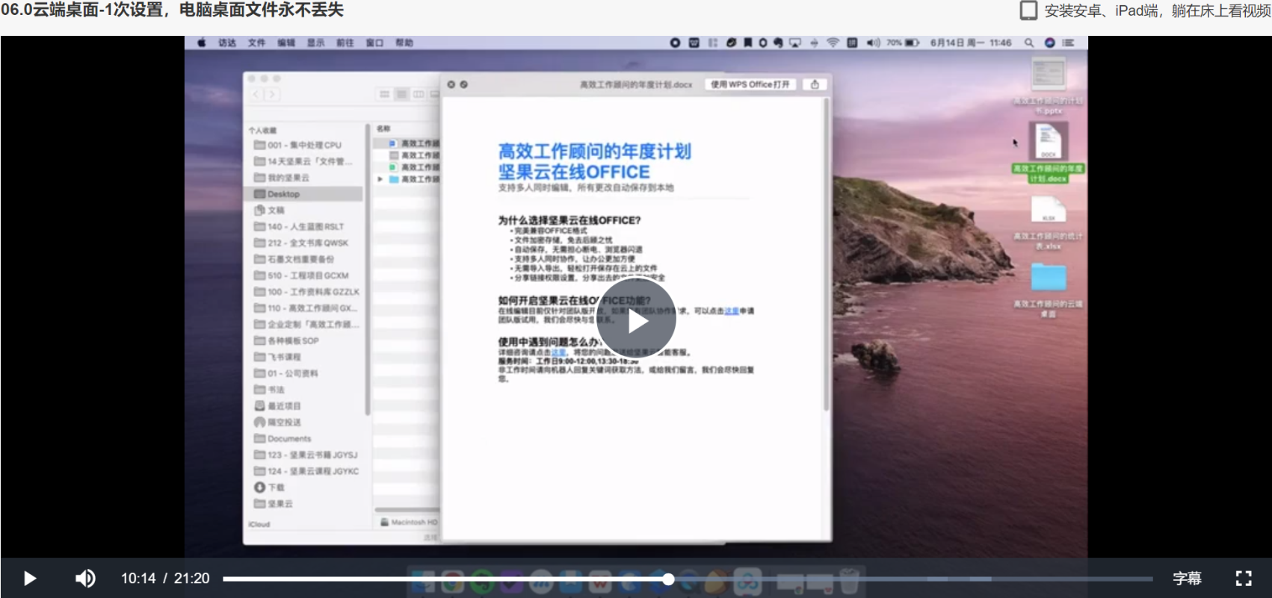The height and width of the screenshot is (598, 1272).
Task: Click the AirPlay display icon in menu bar
Action: (x=795, y=43)
